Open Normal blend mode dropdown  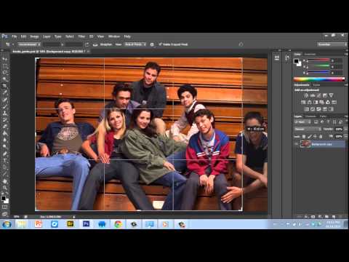point(308,129)
